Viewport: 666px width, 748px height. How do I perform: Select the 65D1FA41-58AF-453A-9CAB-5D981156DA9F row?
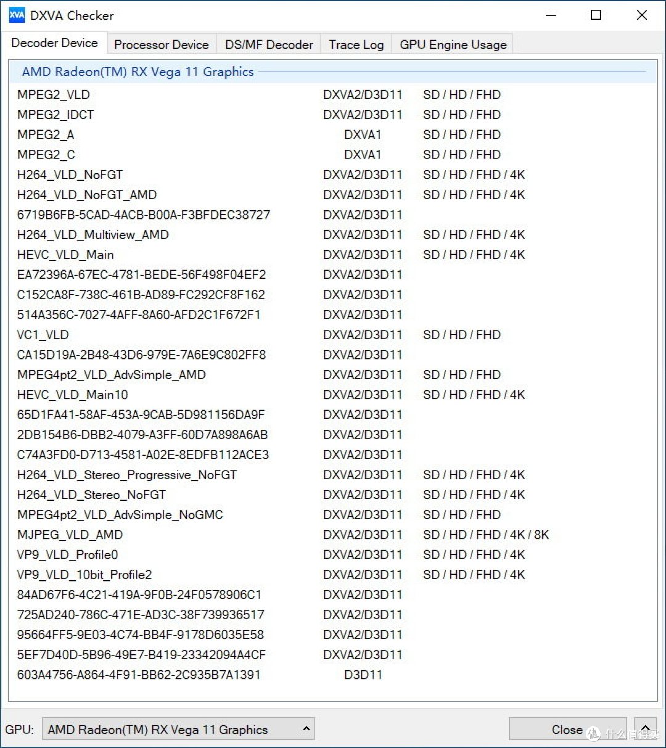[333, 414]
